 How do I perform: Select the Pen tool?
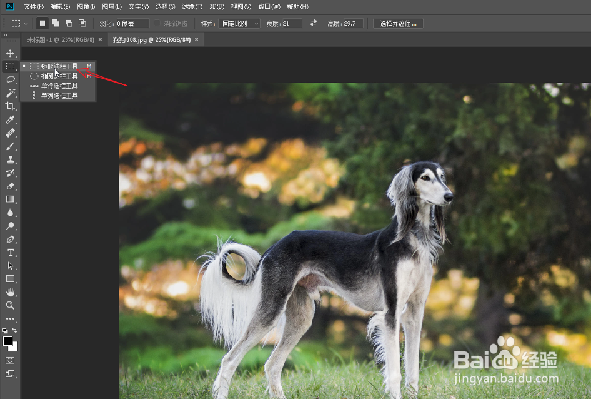(10, 240)
